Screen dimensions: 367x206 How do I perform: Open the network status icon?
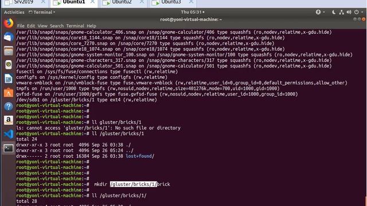click(x=342, y=12)
